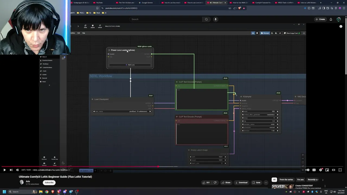Viewport: 347px width, 195px height.
Task: Collapse the red CLIP Text Encode node dot
Action: [x=177, y=117]
